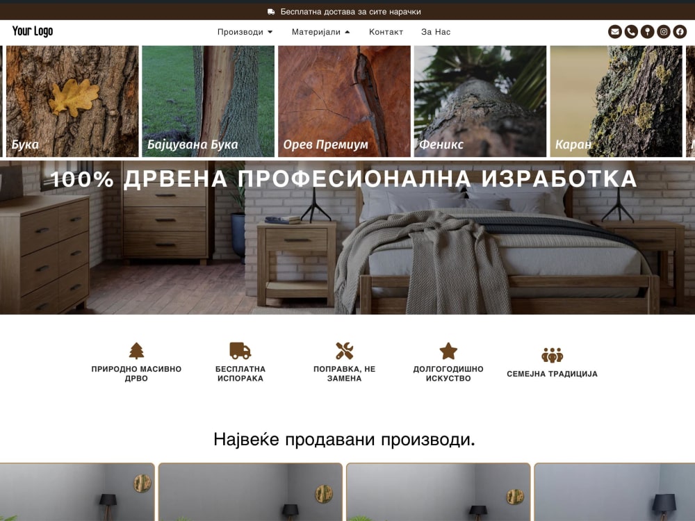Click the email envelope icon in header
This screenshot has width=695, height=521.
615,32
